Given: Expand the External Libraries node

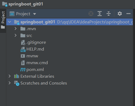Looking at the screenshot, I should (10, 76).
